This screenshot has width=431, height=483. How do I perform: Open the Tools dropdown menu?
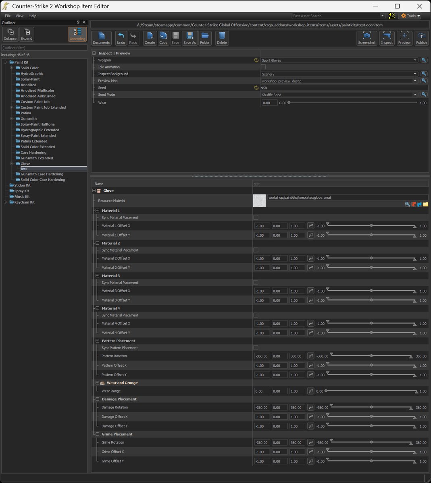(410, 16)
